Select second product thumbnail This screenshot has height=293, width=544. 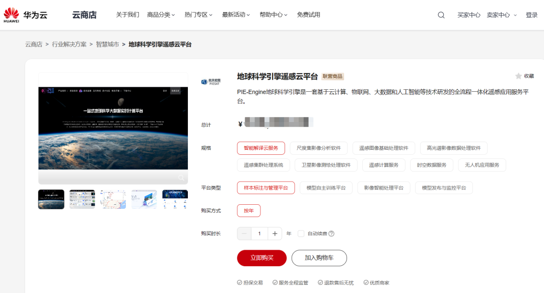82,199
